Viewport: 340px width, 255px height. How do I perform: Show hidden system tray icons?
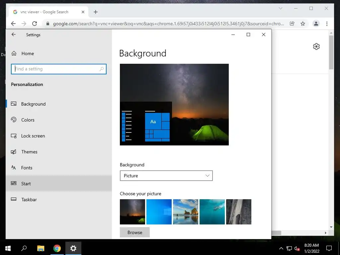[x=281, y=248]
